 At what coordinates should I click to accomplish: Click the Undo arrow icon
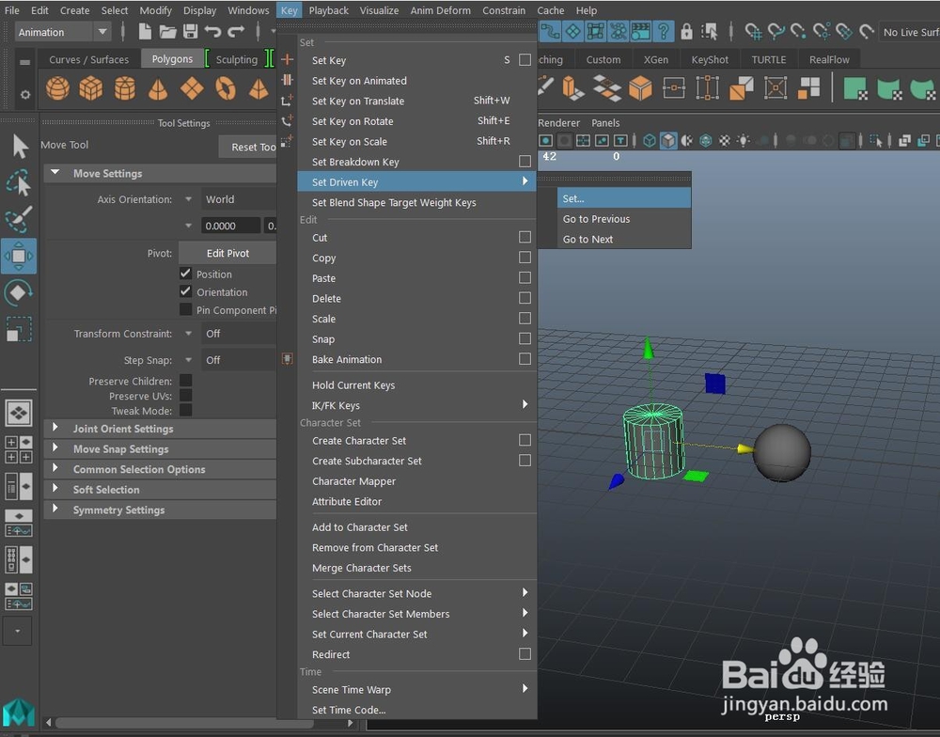tap(212, 31)
